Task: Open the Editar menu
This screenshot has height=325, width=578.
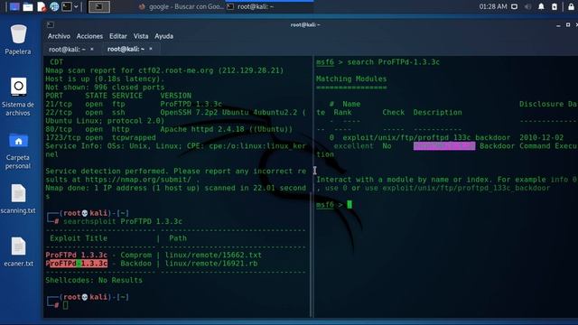Action: (x=118, y=36)
